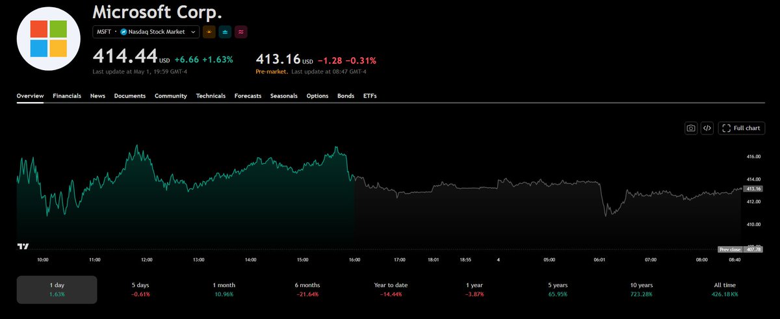The height and width of the screenshot is (319, 780).
Task: Click the 413.16 pre-market price
Action: click(x=278, y=60)
